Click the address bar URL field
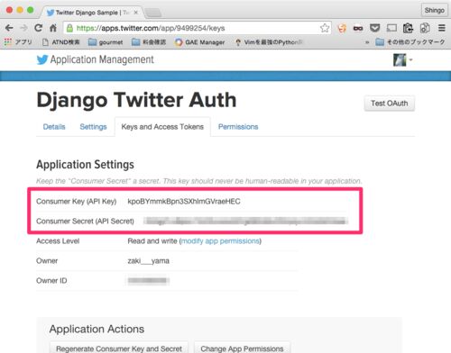This screenshot has width=451, height=353. (197, 28)
